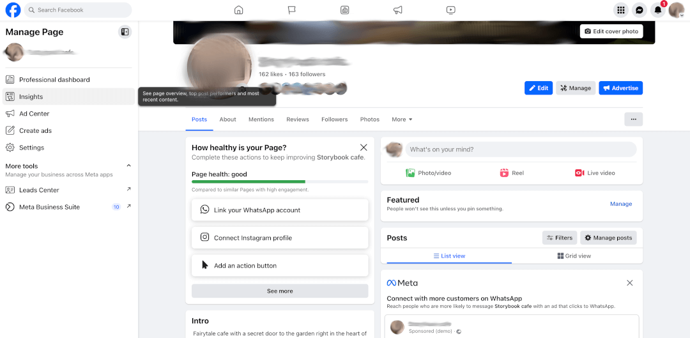Image resolution: width=690 pixels, height=338 pixels.
Task: Choose Photo/video post option
Action: [428, 173]
